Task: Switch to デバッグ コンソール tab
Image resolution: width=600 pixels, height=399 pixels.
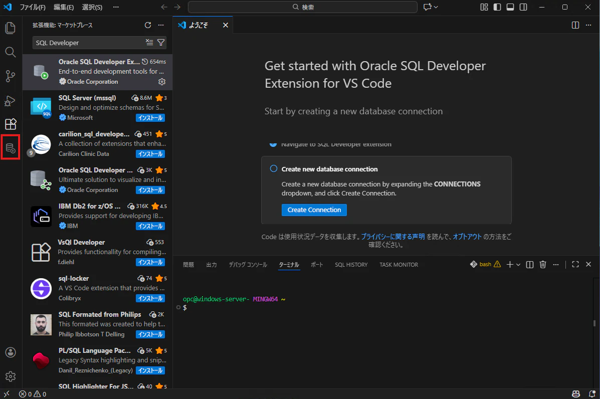Action: [248, 264]
